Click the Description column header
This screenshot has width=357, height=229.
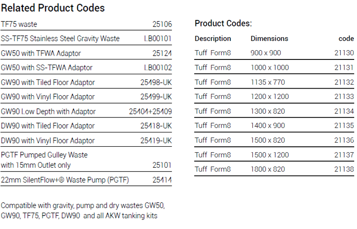coord(213,39)
